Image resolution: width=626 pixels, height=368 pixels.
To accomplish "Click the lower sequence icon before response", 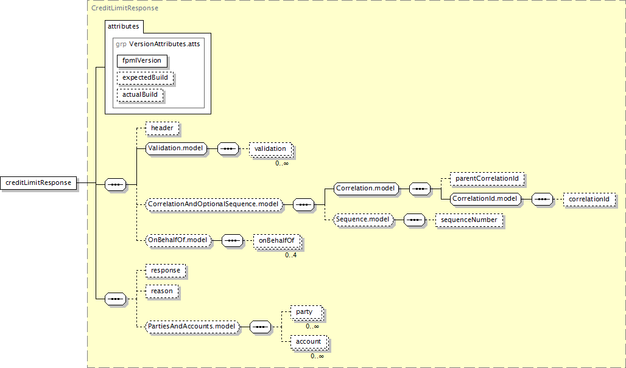I will 115,299.
